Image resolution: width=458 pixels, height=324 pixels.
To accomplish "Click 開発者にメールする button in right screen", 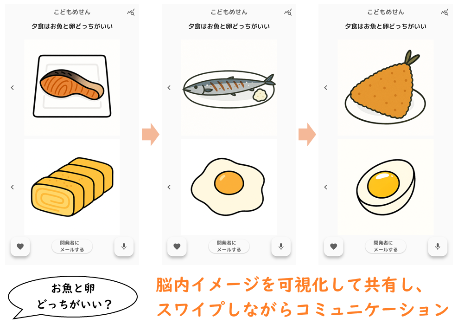I will 386,246.
